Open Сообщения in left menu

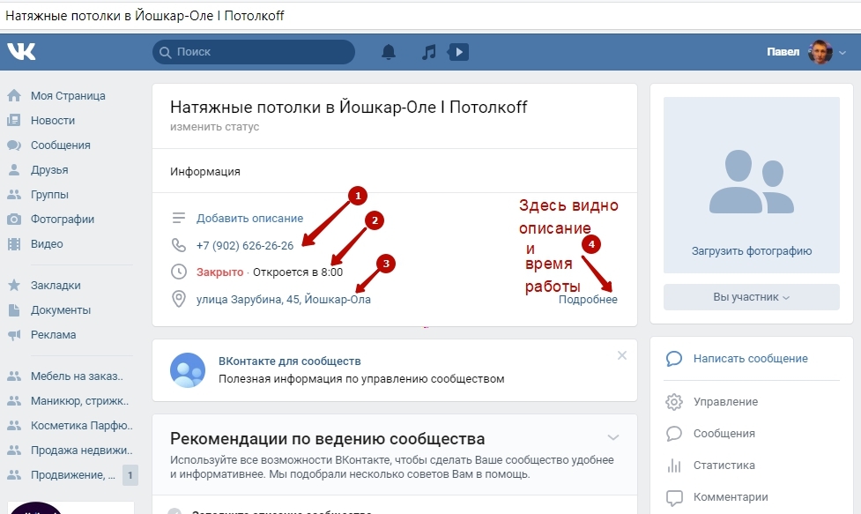point(61,145)
